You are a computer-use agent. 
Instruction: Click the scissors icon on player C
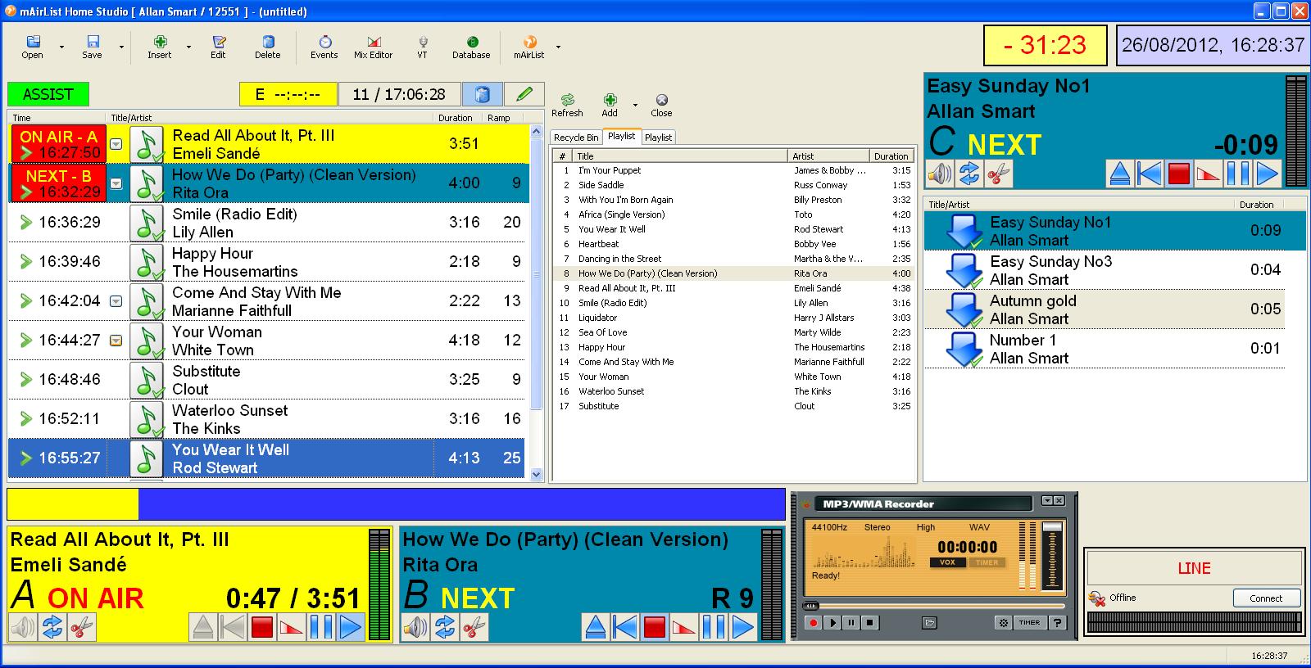tap(999, 174)
